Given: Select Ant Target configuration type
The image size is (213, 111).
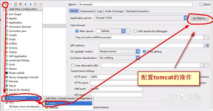Looking at the screenshot, I should pos(15,14).
